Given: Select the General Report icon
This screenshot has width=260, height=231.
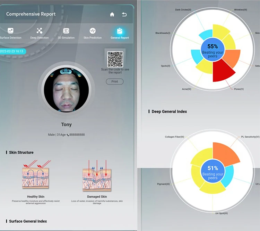Looking at the screenshot, I should 120,31.
